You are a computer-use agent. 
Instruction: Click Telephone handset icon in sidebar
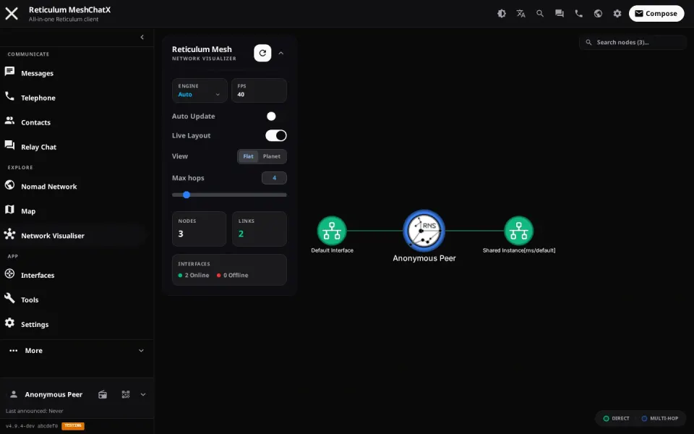point(9,96)
